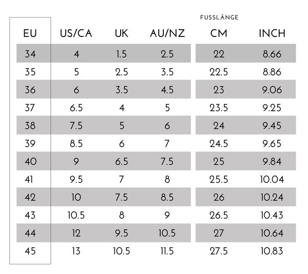308x274 pixels.
Task: Click the EU column header
Action: (30, 34)
